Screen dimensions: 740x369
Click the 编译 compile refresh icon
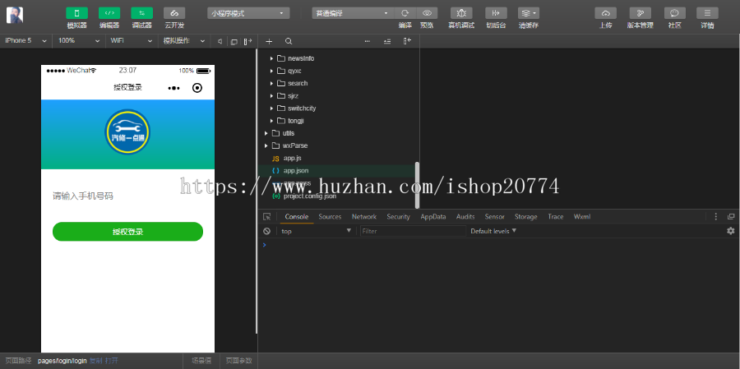pos(405,13)
